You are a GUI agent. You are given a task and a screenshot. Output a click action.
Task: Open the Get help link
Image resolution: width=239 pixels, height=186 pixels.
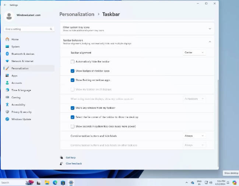pos(71,158)
